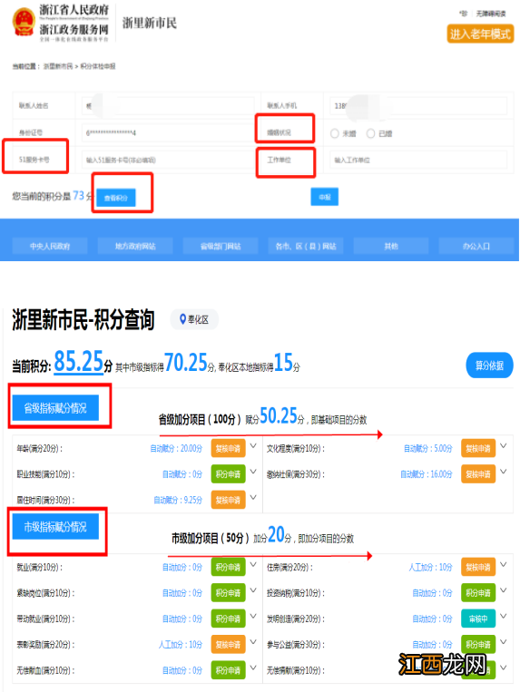Click the location pin icon beside 奉化区

click(182, 318)
